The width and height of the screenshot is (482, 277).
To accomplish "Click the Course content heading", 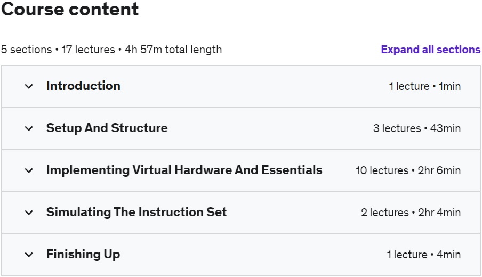I will [x=70, y=9].
